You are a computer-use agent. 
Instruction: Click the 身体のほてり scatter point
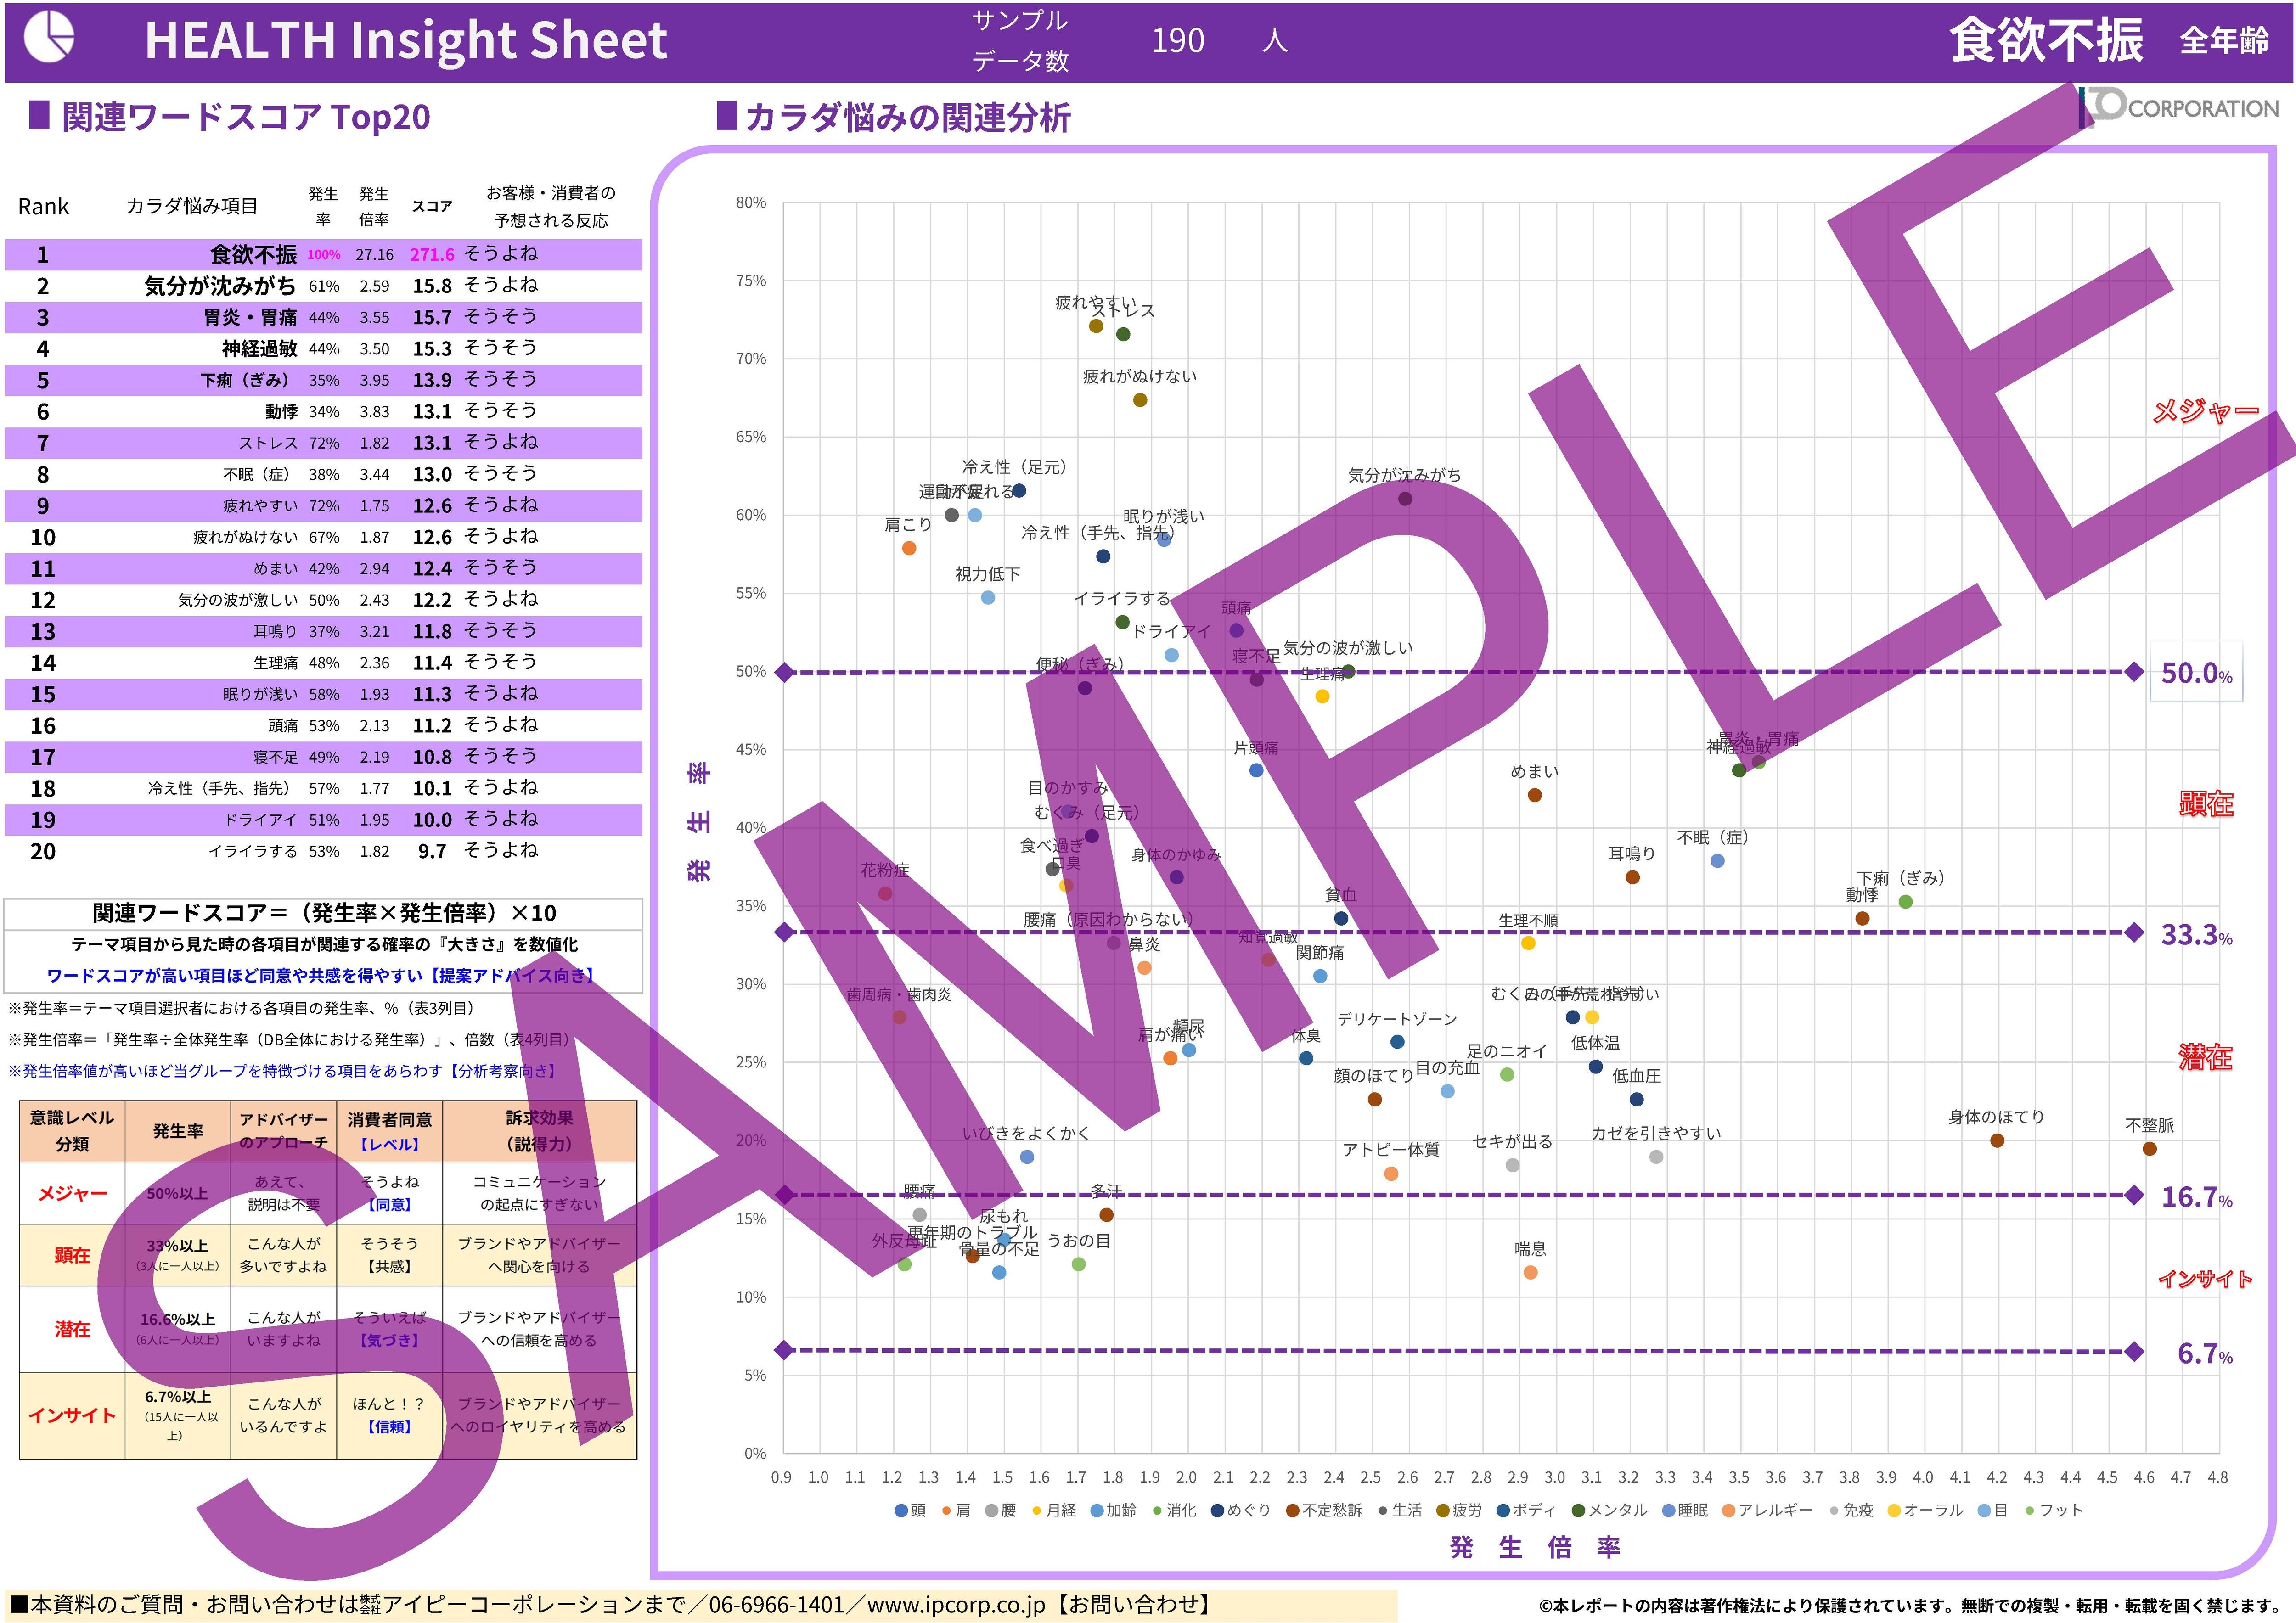click(1997, 1141)
